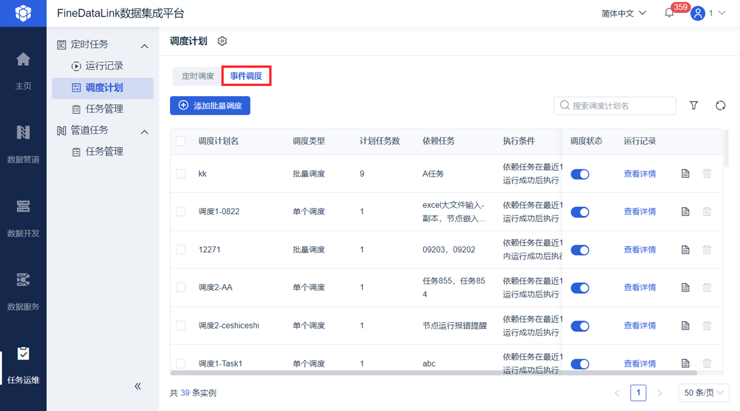Switch to the 事件调度 tab

click(246, 76)
